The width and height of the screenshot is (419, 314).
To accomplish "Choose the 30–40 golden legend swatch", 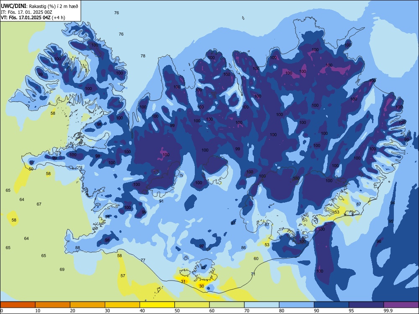I will [x=122, y=305].
